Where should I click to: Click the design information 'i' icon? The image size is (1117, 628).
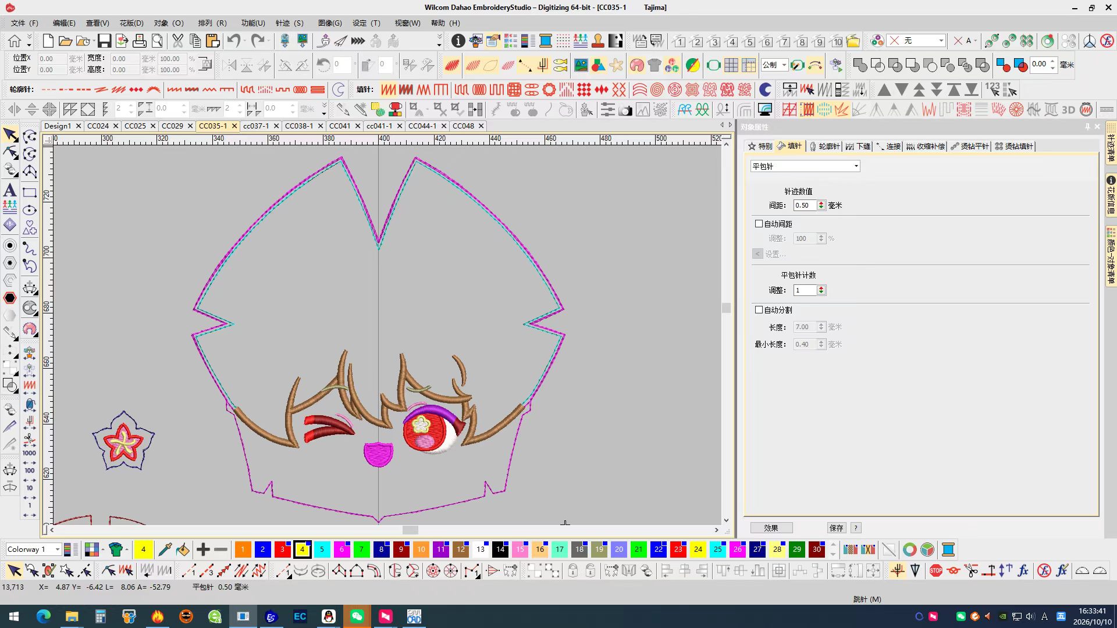pyautogui.click(x=458, y=41)
